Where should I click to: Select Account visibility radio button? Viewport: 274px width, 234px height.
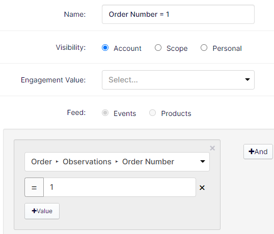pyautogui.click(x=105, y=48)
